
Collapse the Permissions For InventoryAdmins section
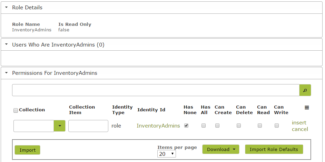[7, 73]
